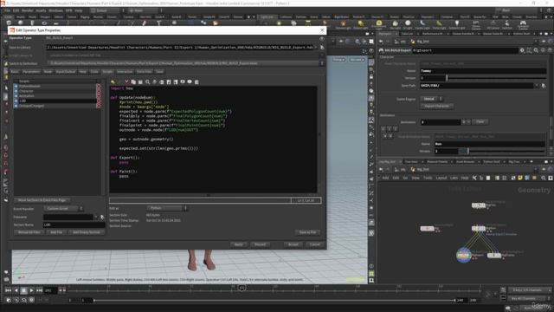Click the character Name field showing Tommy

tap(483, 71)
